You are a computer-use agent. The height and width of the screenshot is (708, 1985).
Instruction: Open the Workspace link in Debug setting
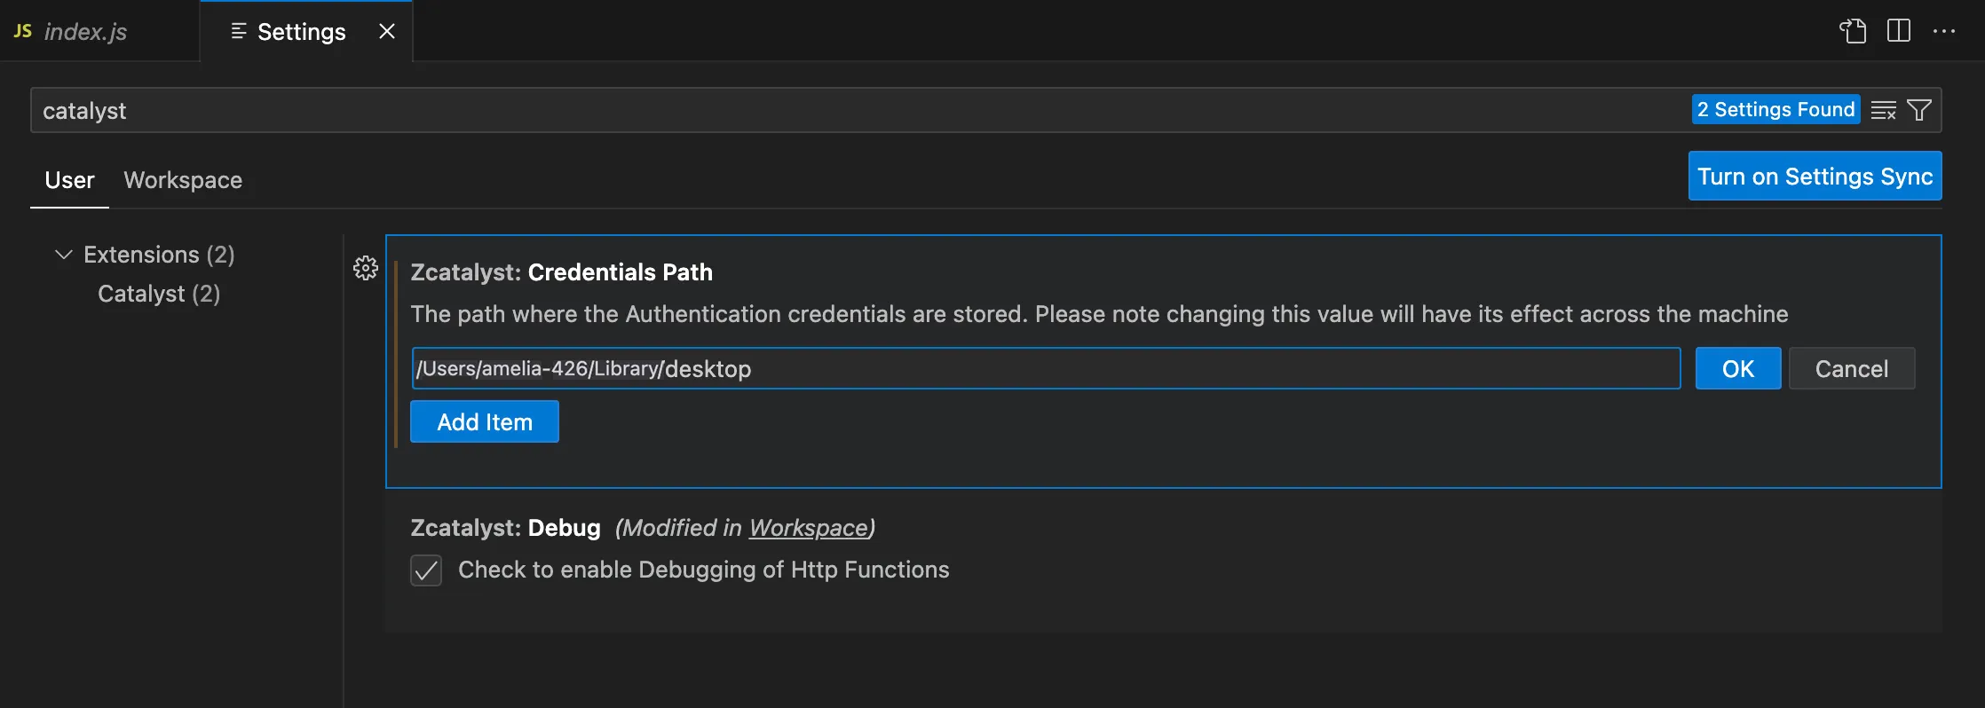(808, 528)
